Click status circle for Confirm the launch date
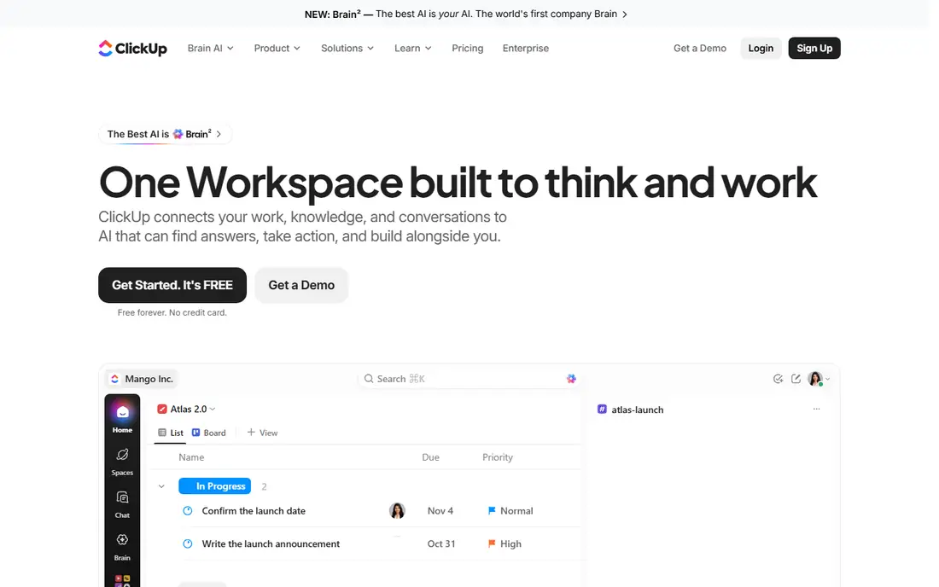 tap(188, 511)
